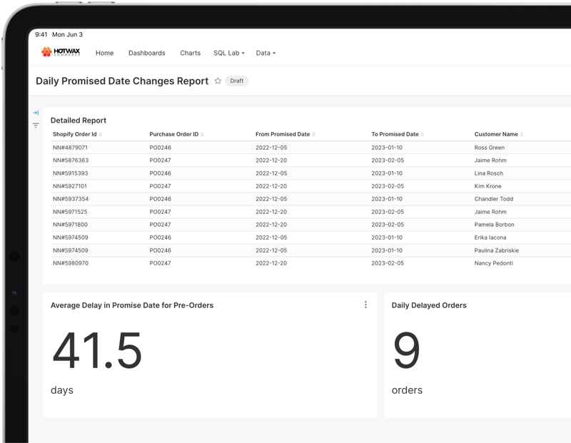The width and height of the screenshot is (571, 443).
Task: Select order NN#5980970 cell
Action: [70, 263]
